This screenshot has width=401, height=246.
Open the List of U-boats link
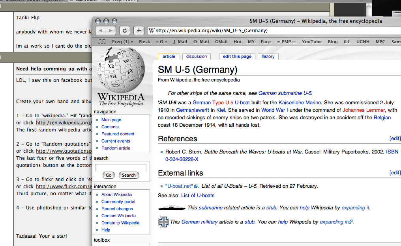click(x=198, y=196)
